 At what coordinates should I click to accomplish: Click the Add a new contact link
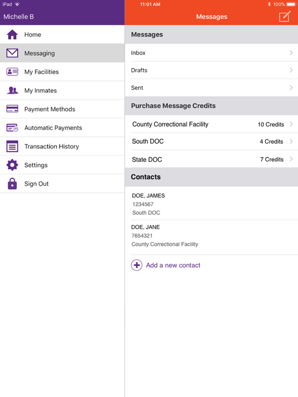click(173, 265)
